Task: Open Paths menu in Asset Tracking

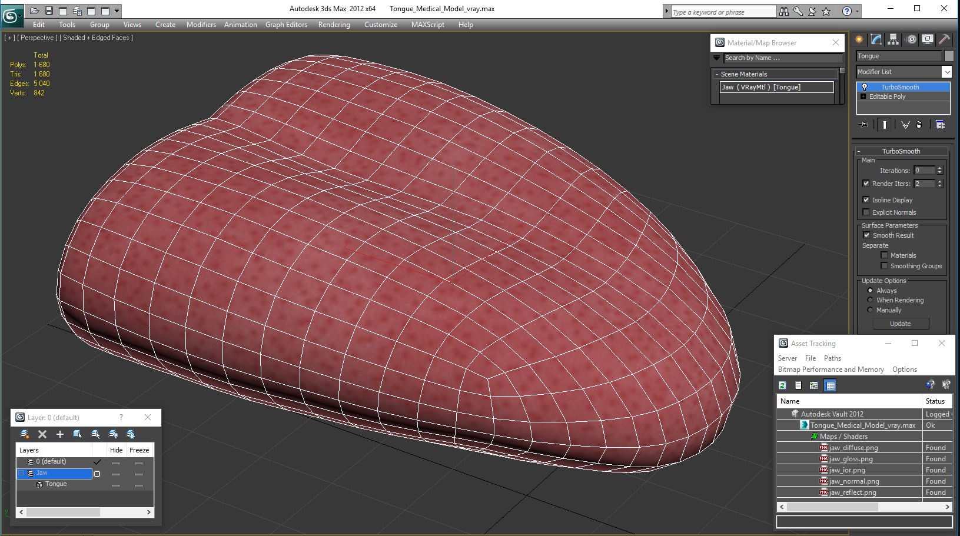Action: click(x=832, y=358)
